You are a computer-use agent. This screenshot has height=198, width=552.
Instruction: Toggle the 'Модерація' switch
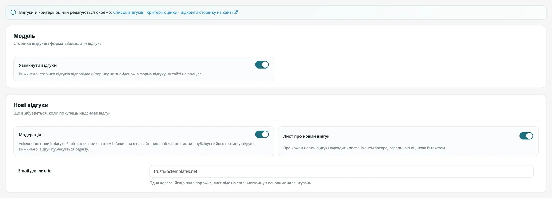[x=262, y=134]
